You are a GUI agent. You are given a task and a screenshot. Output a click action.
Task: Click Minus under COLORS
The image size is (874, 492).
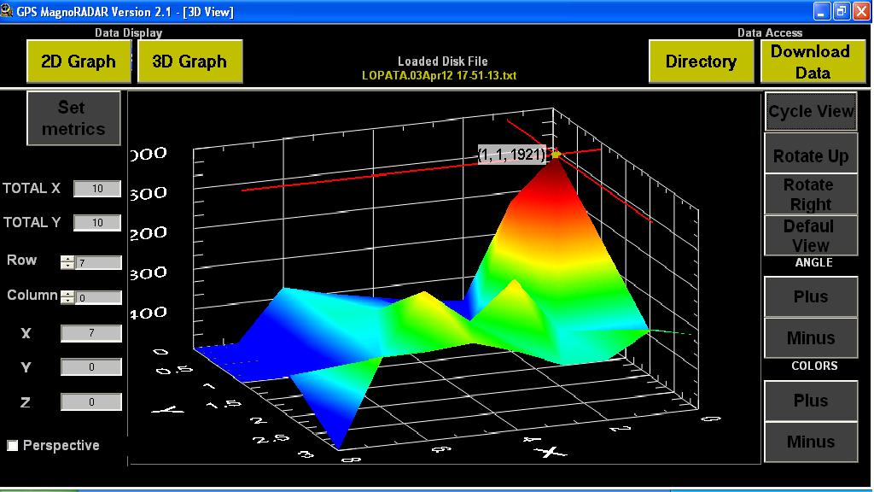point(810,442)
